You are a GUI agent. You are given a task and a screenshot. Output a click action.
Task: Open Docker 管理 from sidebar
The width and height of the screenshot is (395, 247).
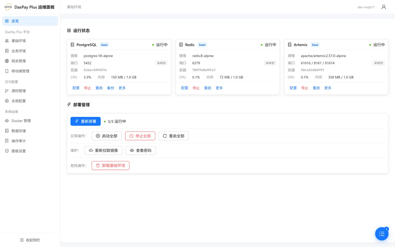(30, 121)
